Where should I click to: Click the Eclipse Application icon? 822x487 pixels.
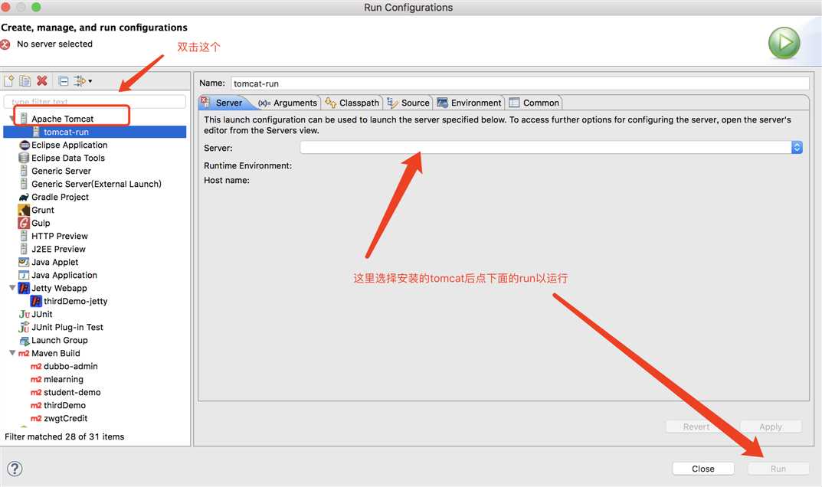(24, 145)
